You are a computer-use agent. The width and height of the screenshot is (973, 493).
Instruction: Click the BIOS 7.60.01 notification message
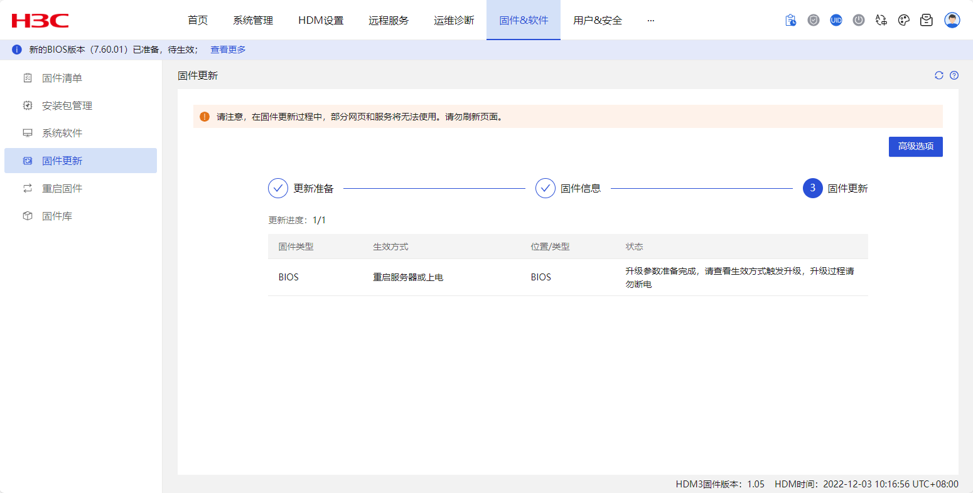point(114,50)
